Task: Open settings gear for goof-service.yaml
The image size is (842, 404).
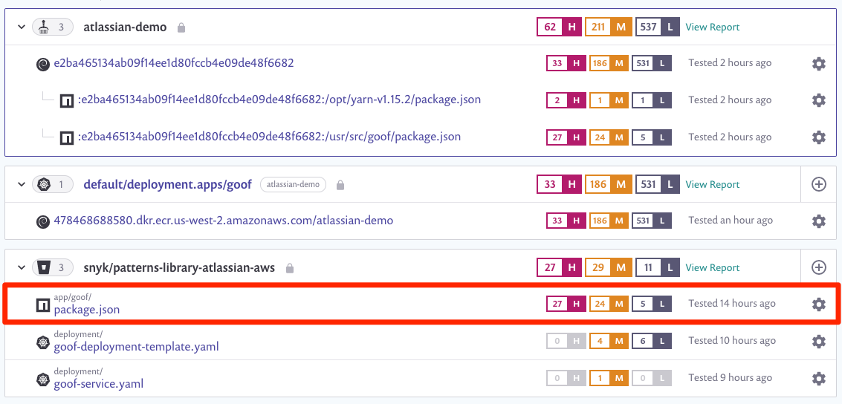Action: click(x=818, y=379)
